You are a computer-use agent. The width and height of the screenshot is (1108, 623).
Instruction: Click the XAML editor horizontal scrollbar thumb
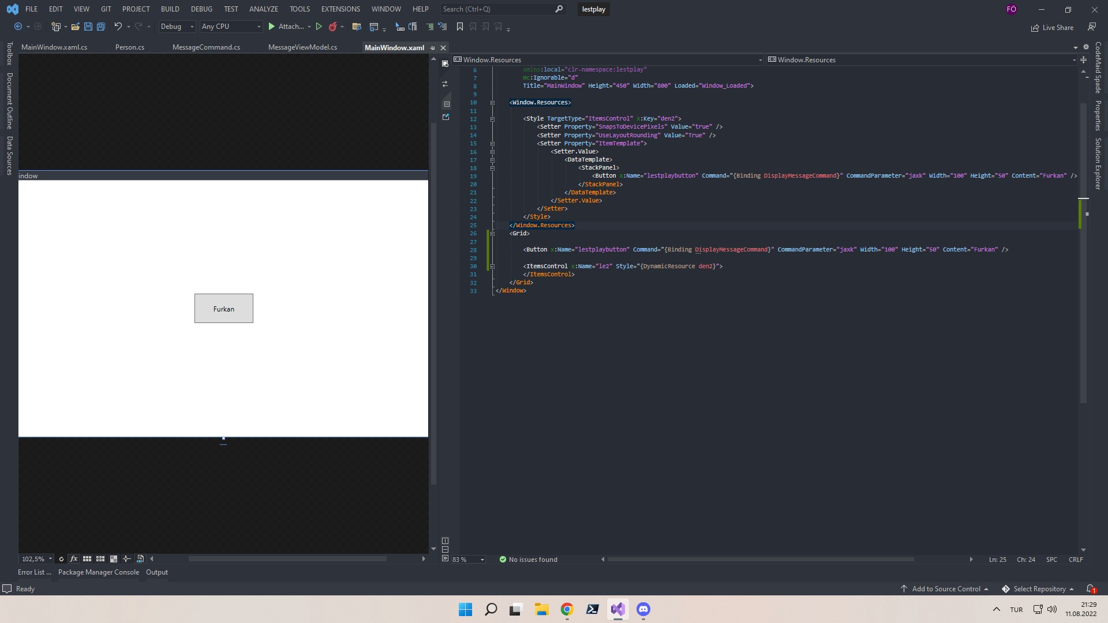761,560
